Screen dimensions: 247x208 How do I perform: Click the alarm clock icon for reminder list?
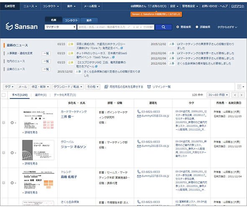point(149,86)
